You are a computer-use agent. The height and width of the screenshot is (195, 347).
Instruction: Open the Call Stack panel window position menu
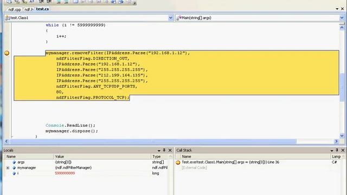click(332, 151)
